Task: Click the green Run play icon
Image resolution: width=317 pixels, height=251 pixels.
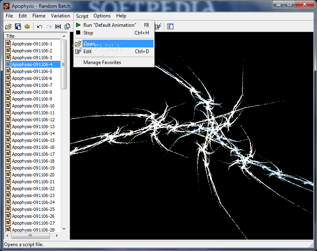Action: 78,25
